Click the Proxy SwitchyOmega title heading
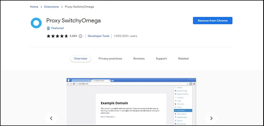264x126 pixels. (73, 21)
